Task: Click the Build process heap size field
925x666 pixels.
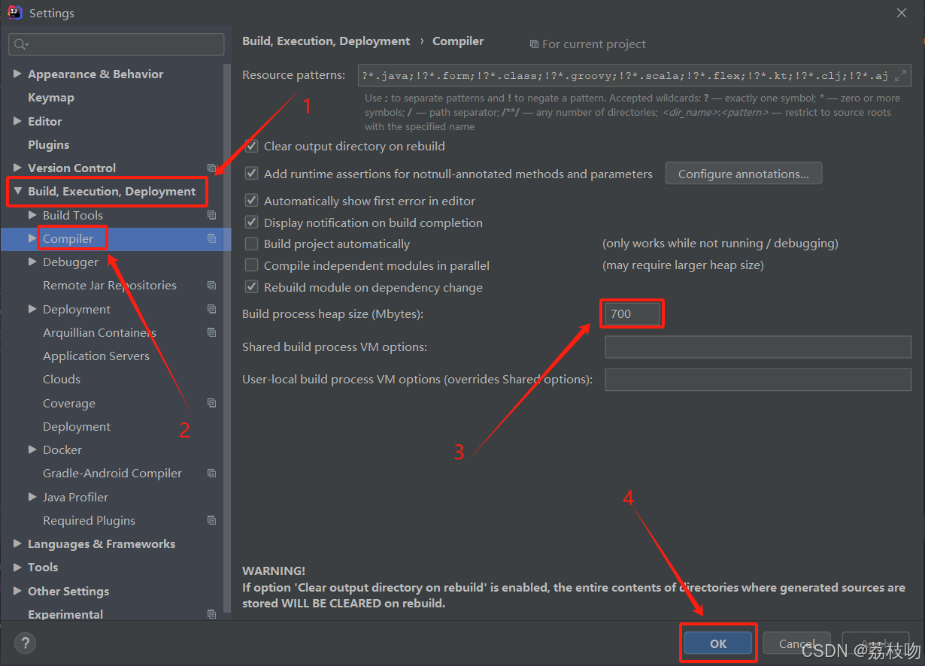Action: pos(632,314)
